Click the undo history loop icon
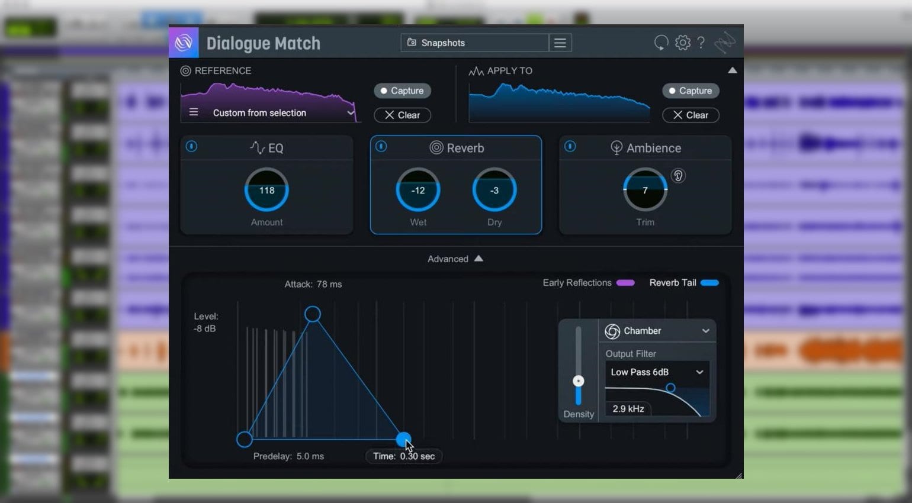 click(661, 43)
